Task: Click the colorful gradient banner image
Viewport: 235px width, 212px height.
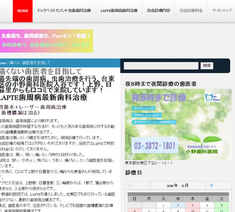Action: [46, 41]
